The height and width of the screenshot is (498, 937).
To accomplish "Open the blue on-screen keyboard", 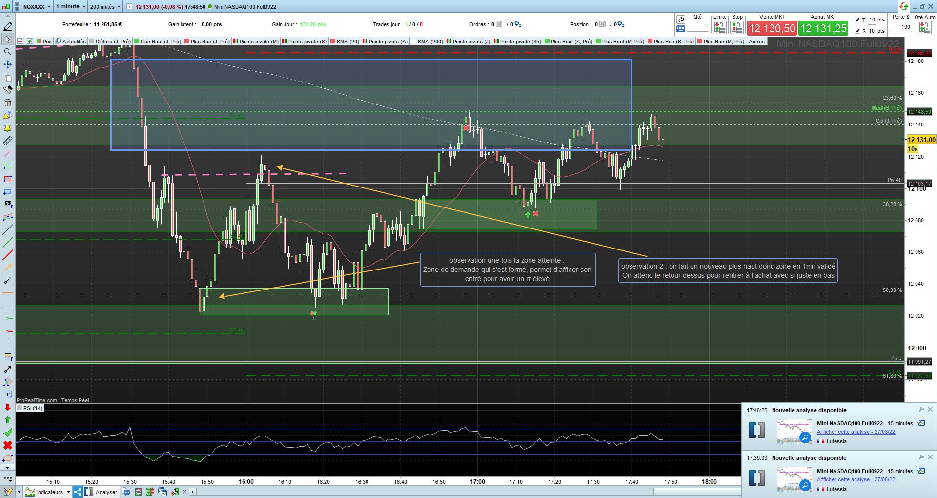I will tap(681, 29).
